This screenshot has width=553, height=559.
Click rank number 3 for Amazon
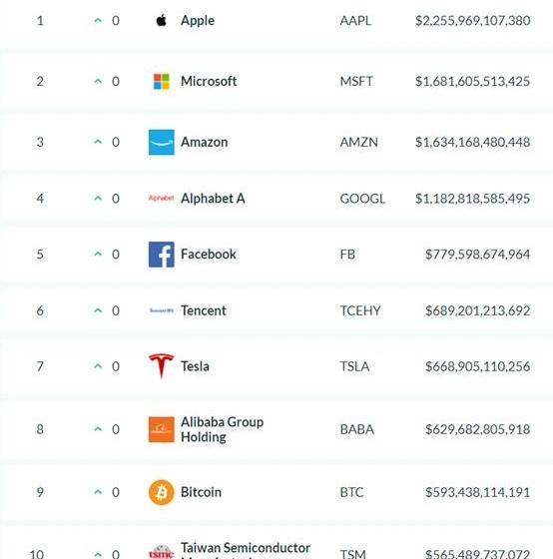pyautogui.click(x=40, y=142)
